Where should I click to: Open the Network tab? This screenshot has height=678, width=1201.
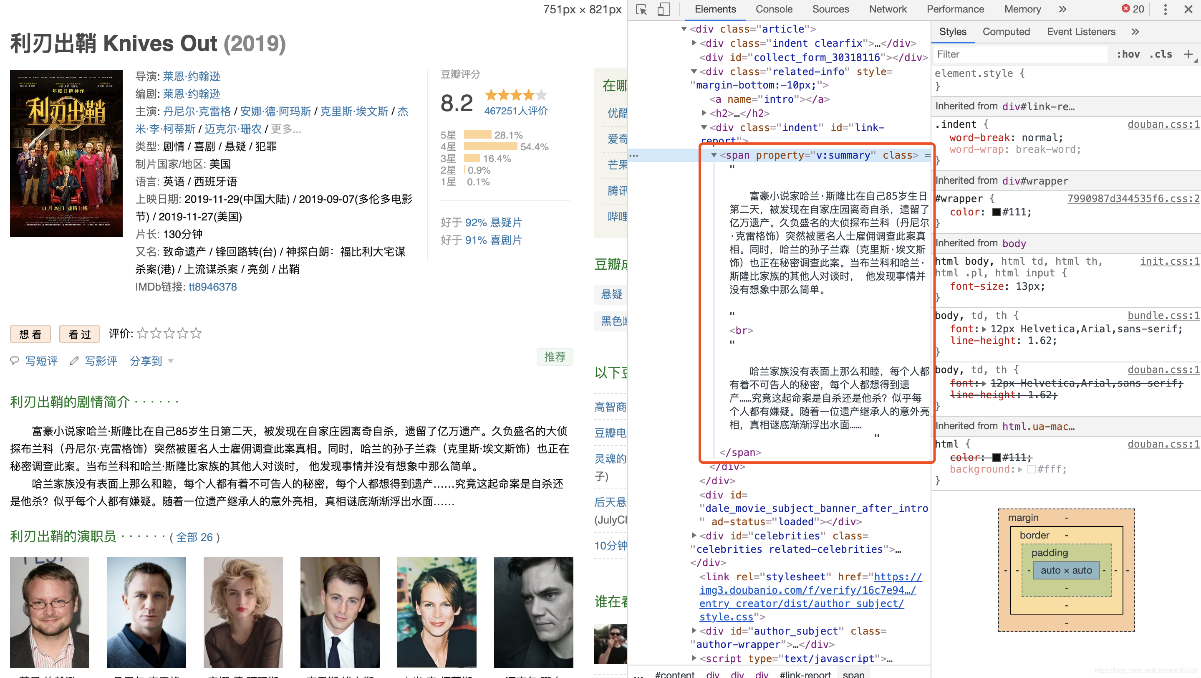888,9
